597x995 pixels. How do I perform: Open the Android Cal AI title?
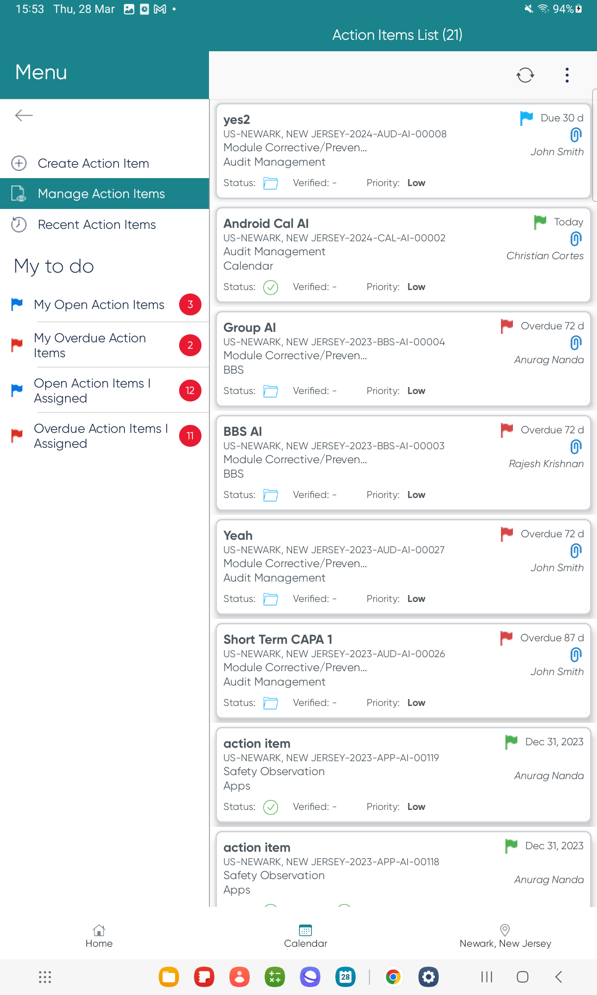[266, 223]
